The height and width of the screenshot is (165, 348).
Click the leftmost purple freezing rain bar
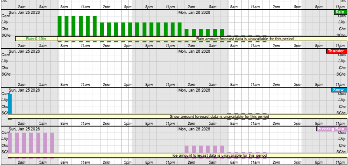click(10, 143)
